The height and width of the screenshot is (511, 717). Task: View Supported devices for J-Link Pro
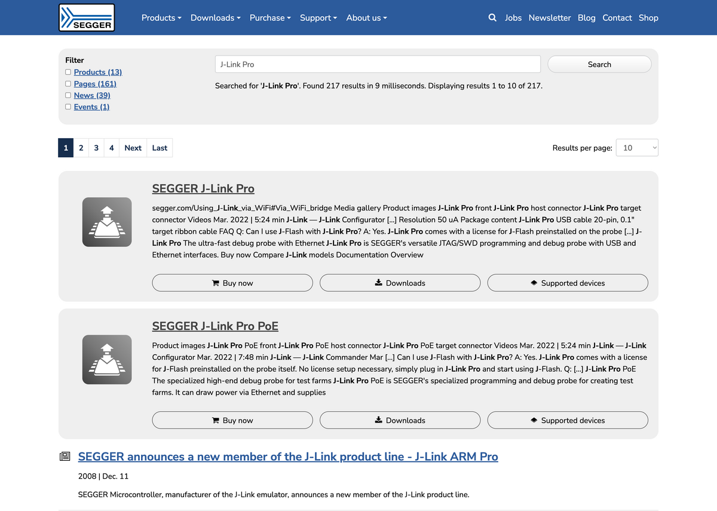click(x=568, y=283)
